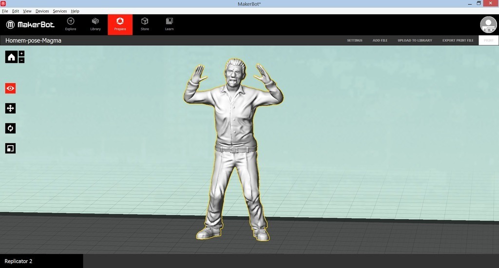Click the Home view icon
The image size is (499, 268).
11,57
